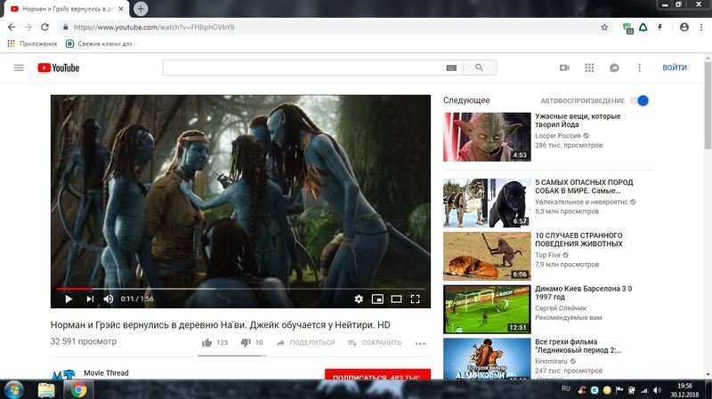Image resolution: width=712 pixels, height=399 pixels.
Task: Open YouTube's vertical dots settings menu
Action: pos(639,68)
